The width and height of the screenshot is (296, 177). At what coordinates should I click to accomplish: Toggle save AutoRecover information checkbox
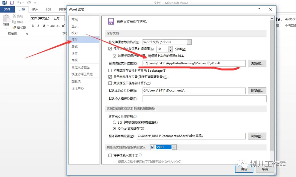click(110, 49)
